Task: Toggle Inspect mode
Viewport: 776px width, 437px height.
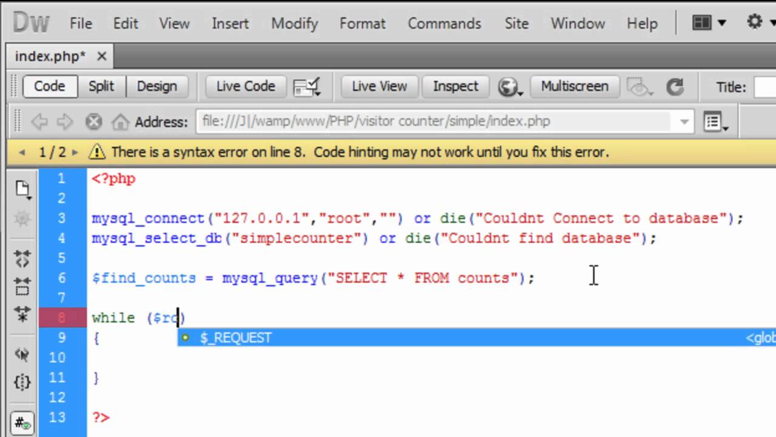Action: pyautogui.click(x=455, y=86)
